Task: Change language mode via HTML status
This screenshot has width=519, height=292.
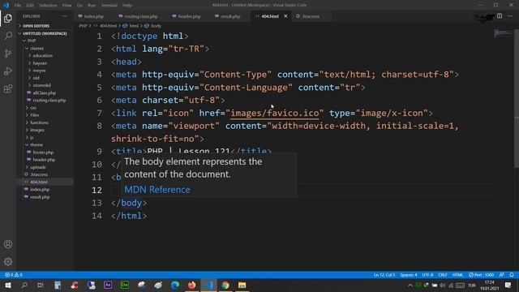Action: (457, 275)
